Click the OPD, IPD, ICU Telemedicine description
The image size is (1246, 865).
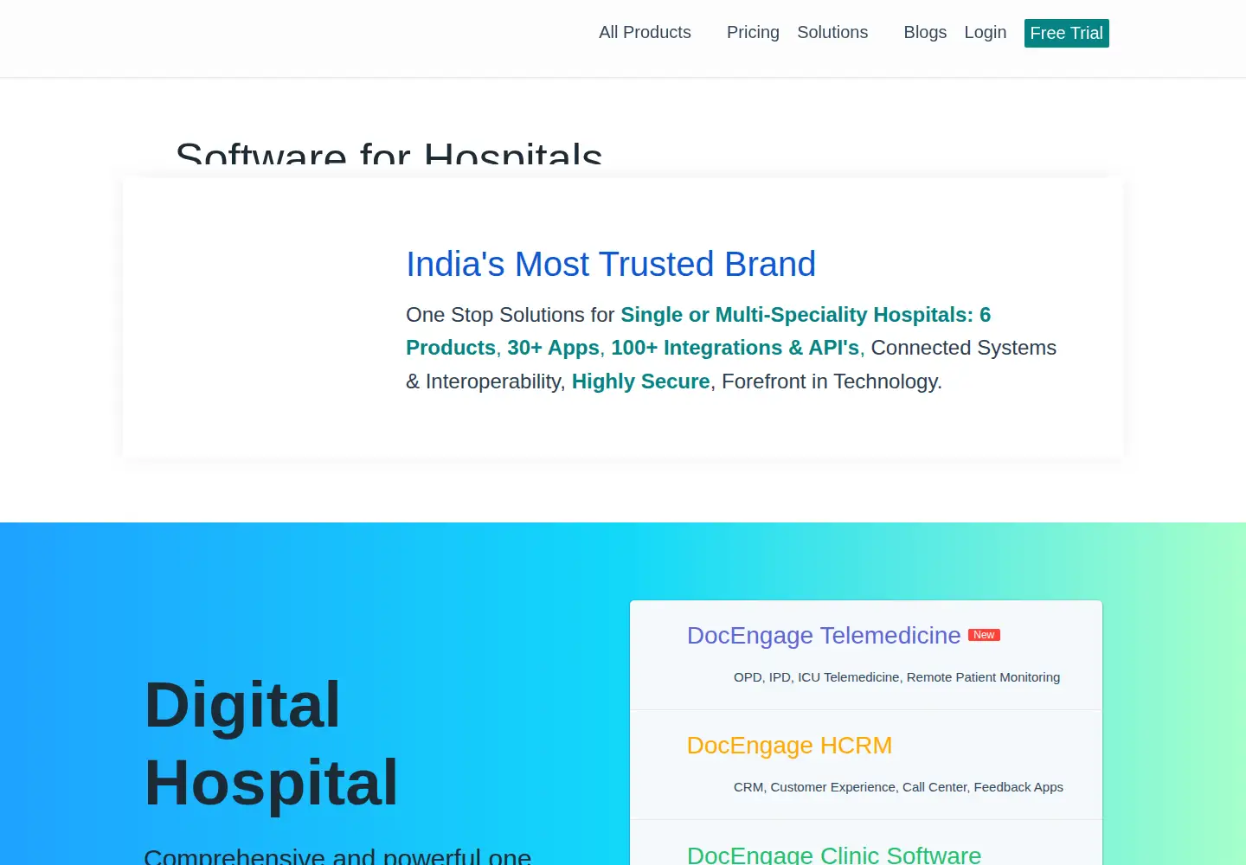(896, 677)
